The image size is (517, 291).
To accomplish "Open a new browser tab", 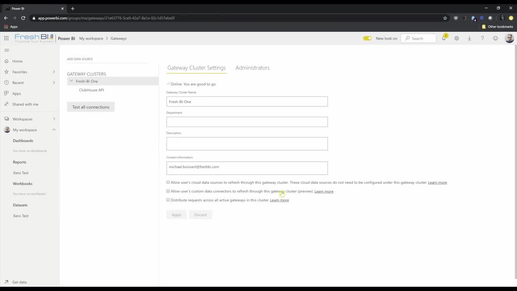I will pyautogui.click(x=73, y=8).
